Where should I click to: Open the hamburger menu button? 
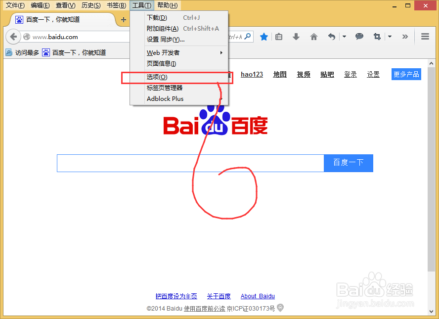click(x=425, y=37)
